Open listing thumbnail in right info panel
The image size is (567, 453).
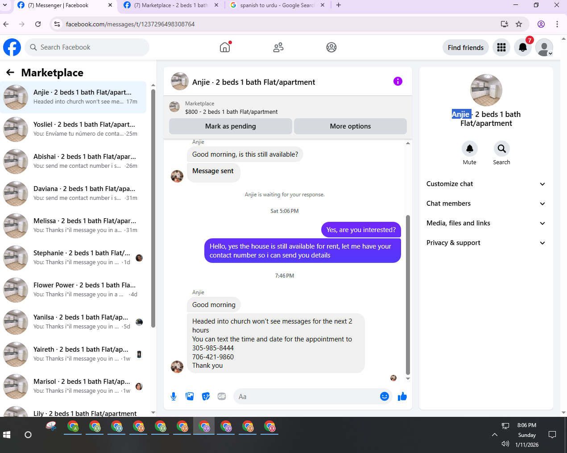[486, 90]
